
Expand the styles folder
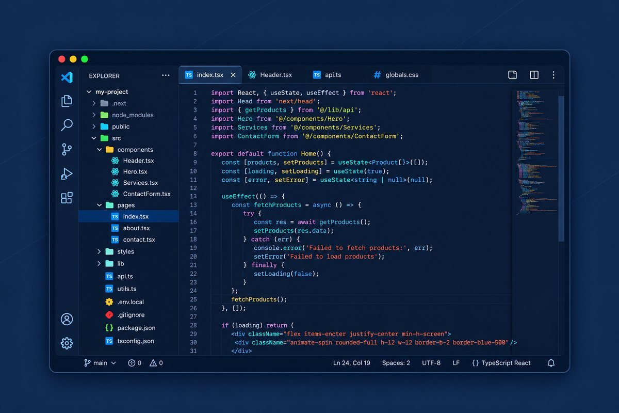(100, 251)
